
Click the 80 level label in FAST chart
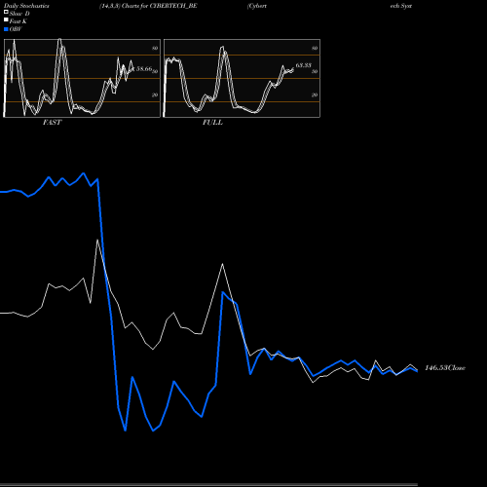coord(155,48)
